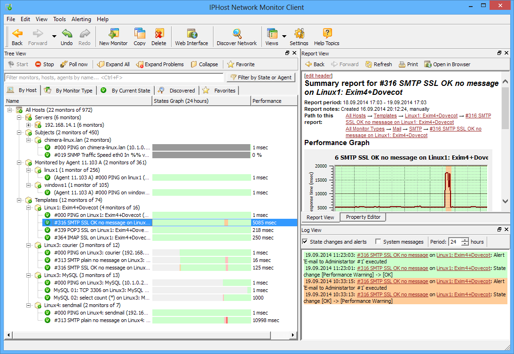Click Stop monitoring in Tree View
The height and width of the screenshot is (354, 514).
44,64
